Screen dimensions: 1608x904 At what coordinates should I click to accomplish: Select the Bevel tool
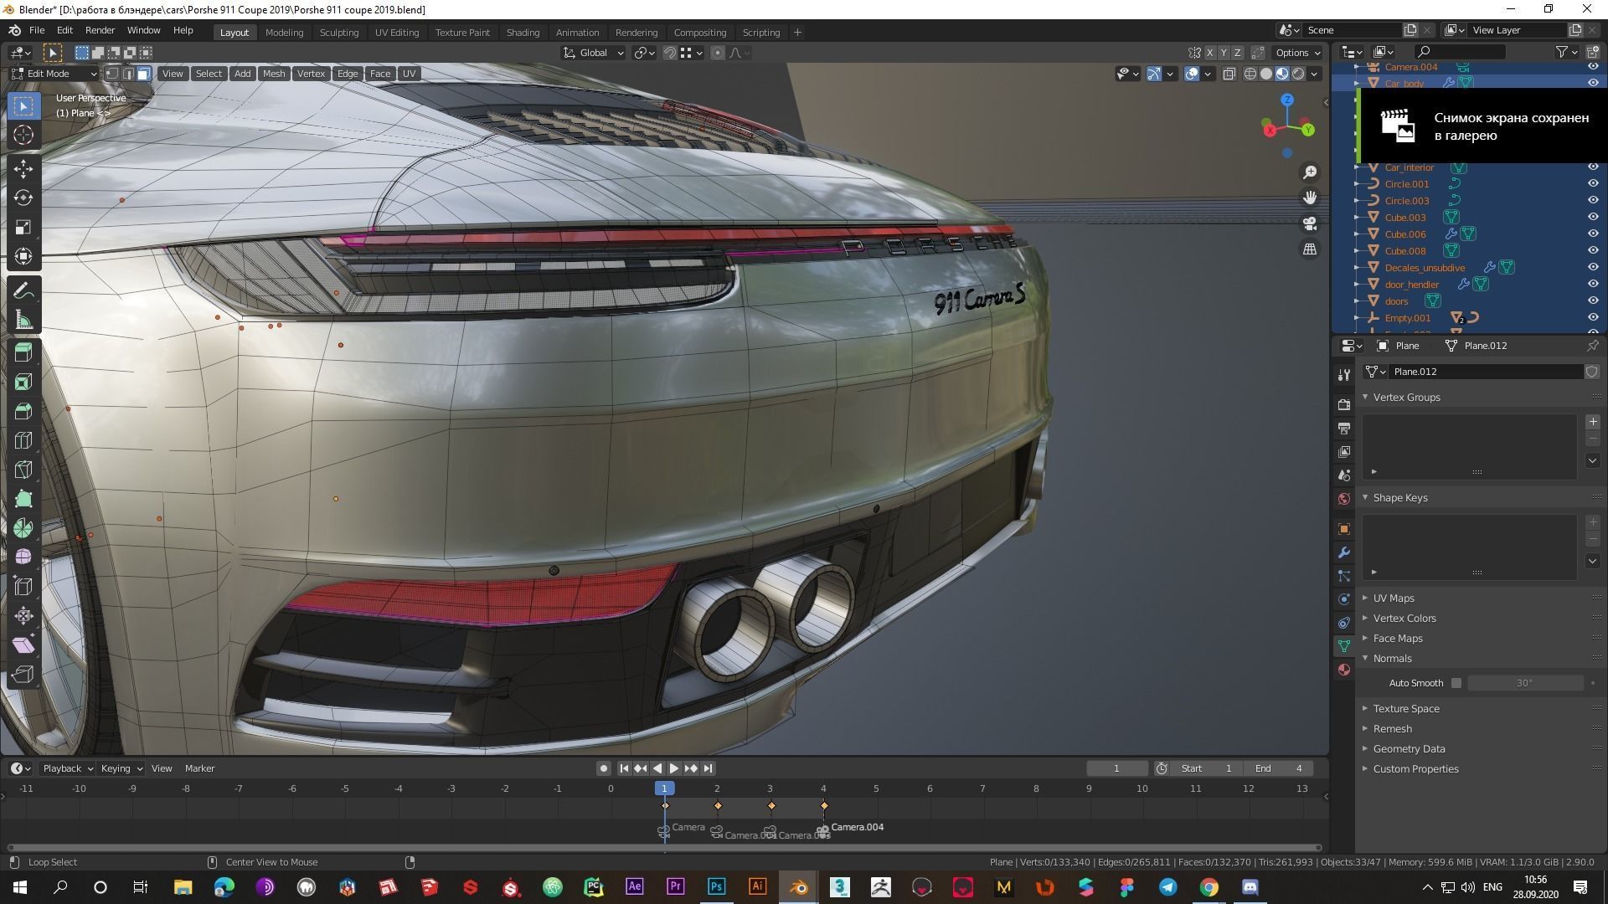[23, 411]
